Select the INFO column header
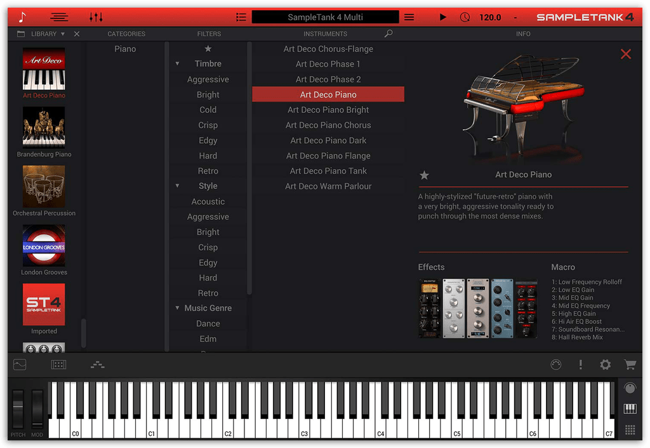Screen dimensions: 650x448 523,34
